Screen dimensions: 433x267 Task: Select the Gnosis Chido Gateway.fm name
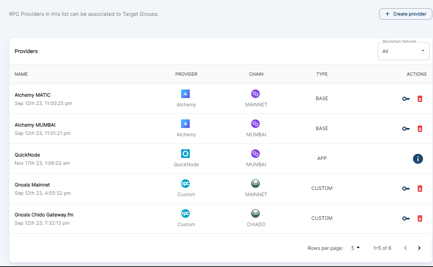coord(44,215)
